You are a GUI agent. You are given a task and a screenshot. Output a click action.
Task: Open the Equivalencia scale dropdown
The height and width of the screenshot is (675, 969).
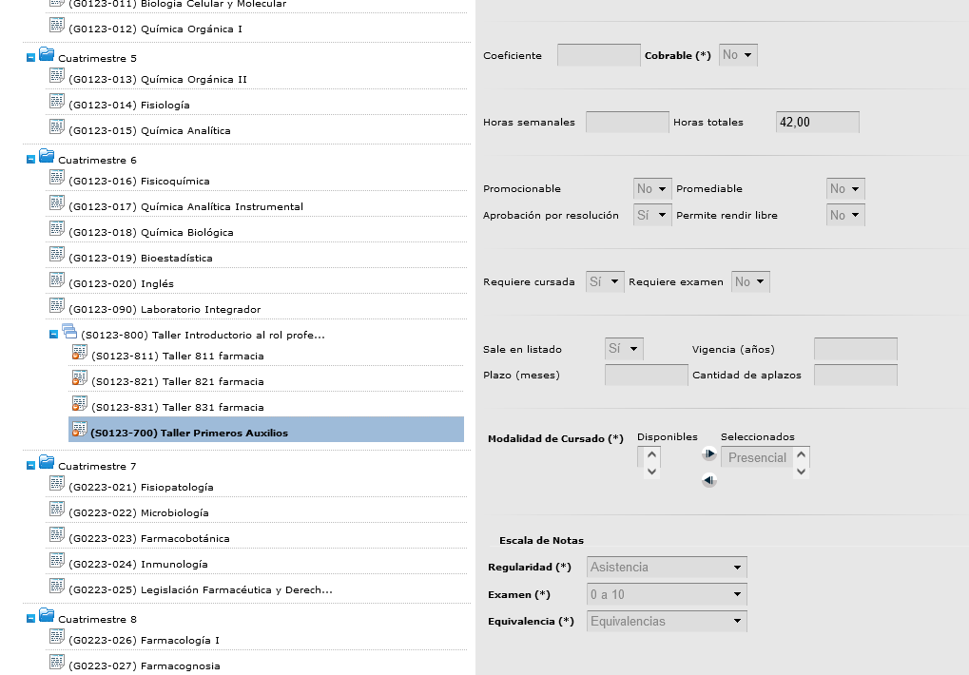coord(667,621)
